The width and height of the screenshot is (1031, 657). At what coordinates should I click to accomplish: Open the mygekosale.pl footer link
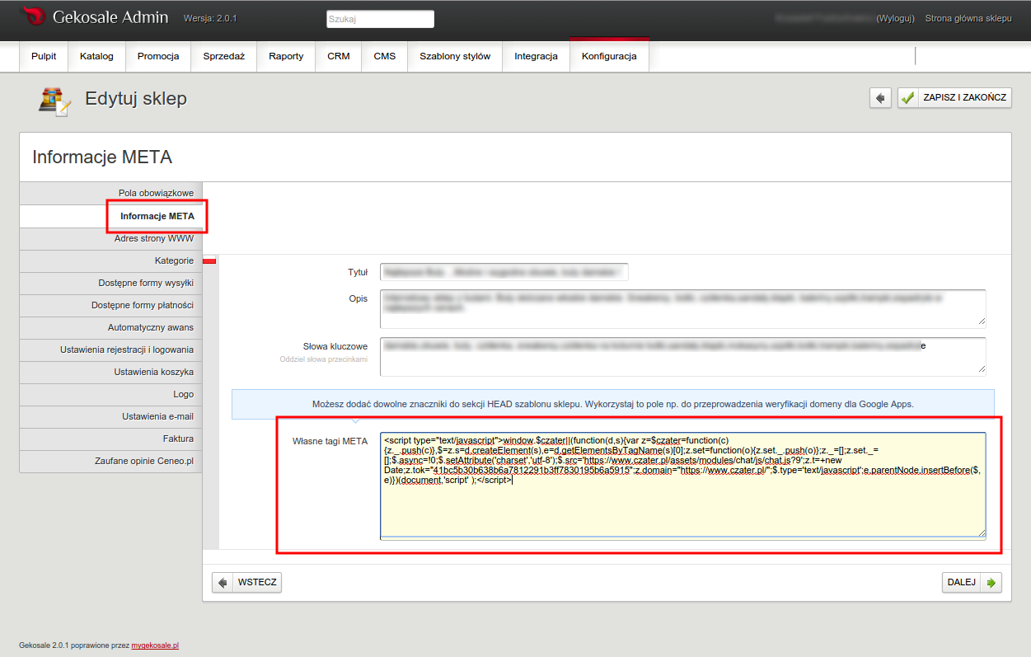155,645
